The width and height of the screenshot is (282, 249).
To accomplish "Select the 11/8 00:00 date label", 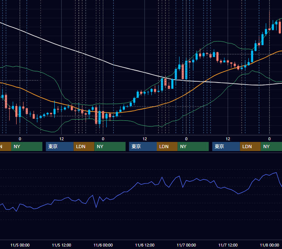I will coord(270,245).
